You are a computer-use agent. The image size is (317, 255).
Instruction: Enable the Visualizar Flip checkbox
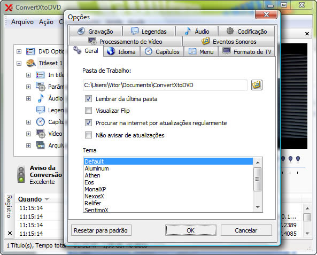[x=88, y=111]
